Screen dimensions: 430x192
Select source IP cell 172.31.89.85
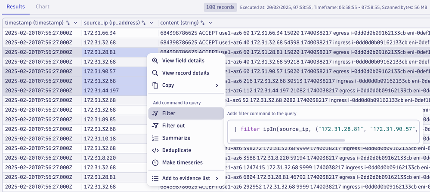pyautogui.click(x=100, y=119)
